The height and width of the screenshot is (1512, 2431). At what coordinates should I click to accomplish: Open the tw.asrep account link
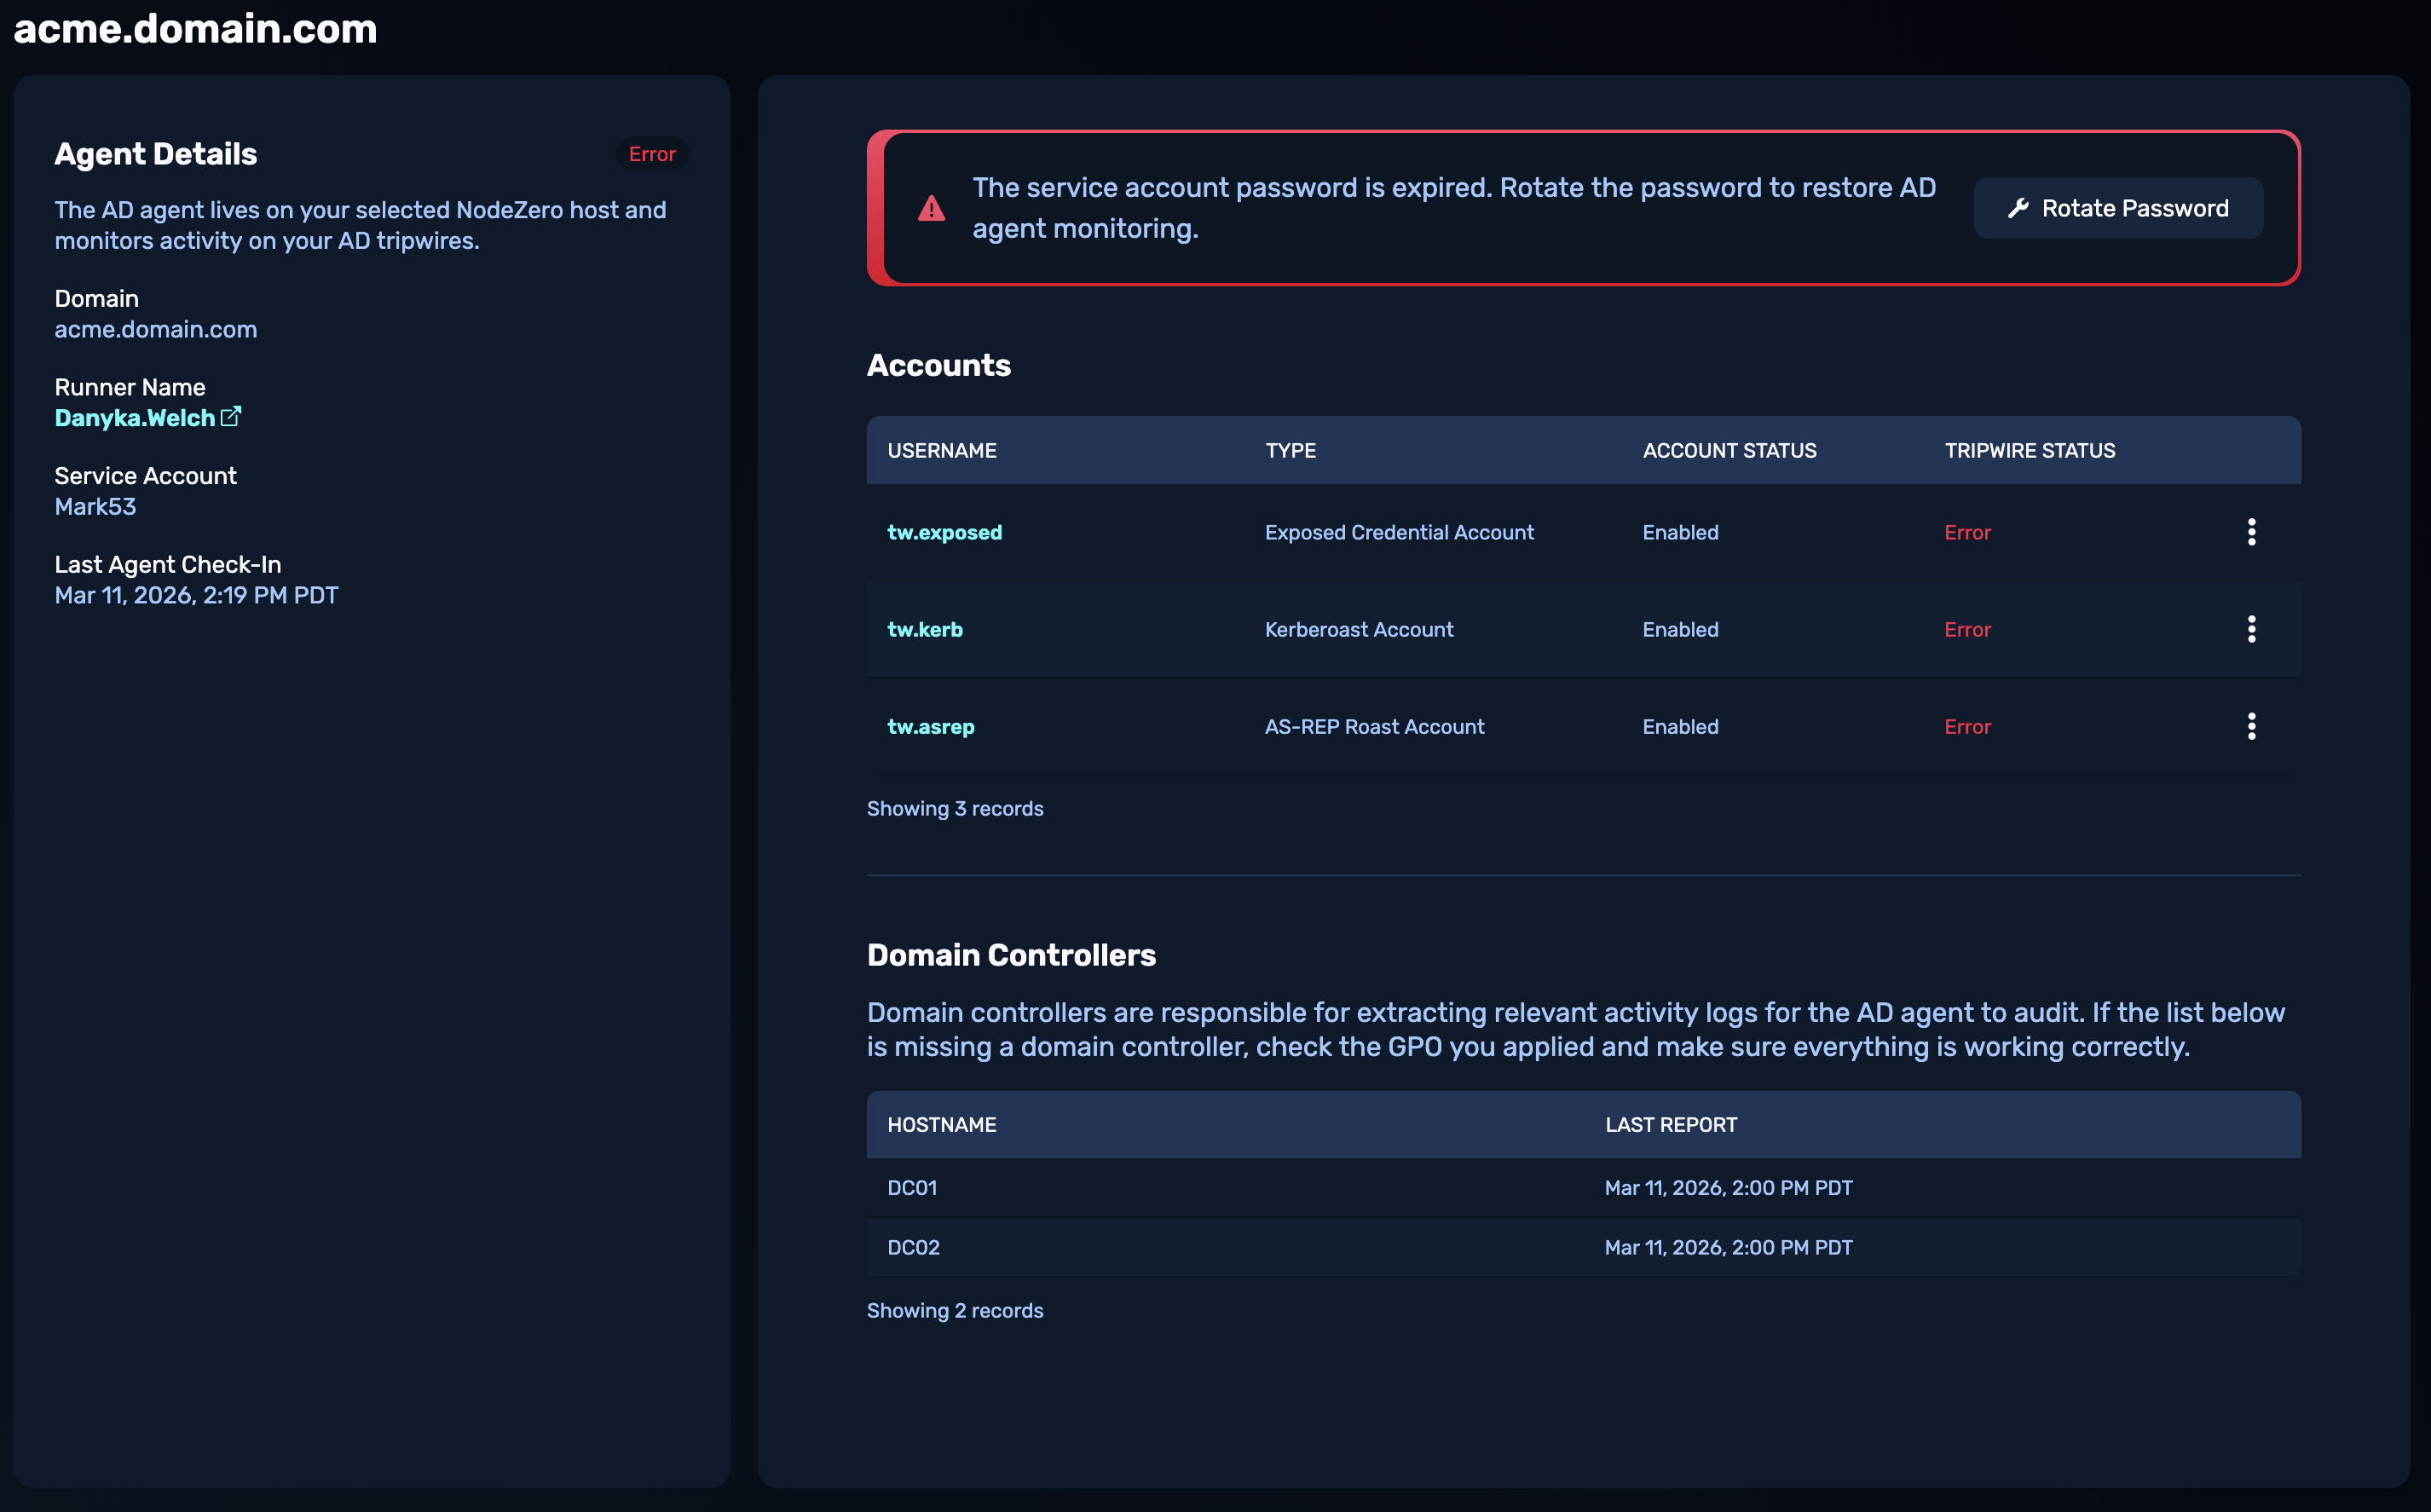(x=930, y=726)
